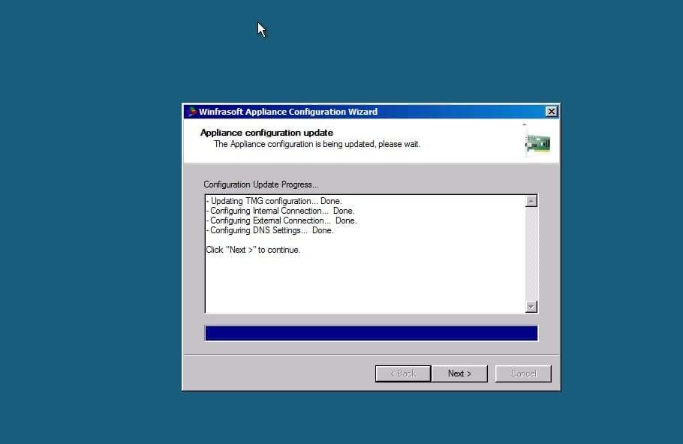Click the Next > button
Viewport: 683px width, 444px height.
click(459, 373)
